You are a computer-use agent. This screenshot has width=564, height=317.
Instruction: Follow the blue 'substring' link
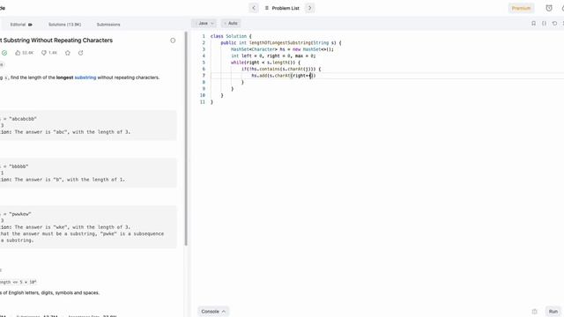pos(85,77)
